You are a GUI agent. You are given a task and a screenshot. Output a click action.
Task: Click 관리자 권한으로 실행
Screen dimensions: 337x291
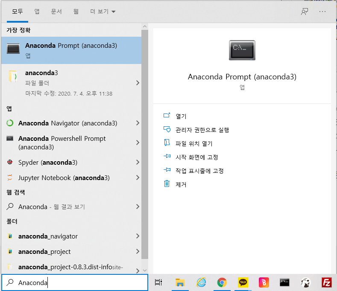[x=202, y=130]
